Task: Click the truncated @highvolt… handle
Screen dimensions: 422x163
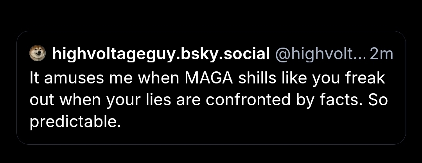Action: (320, 55)
